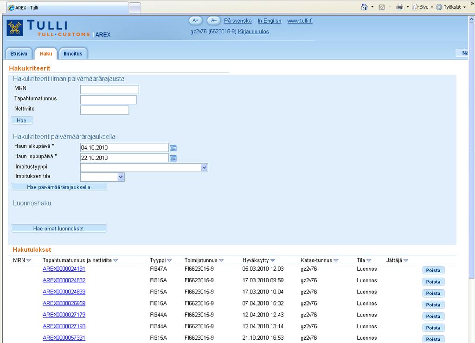Open draft AREX0000027179
This screenshot has height=343, width=475.
(64, 315)
